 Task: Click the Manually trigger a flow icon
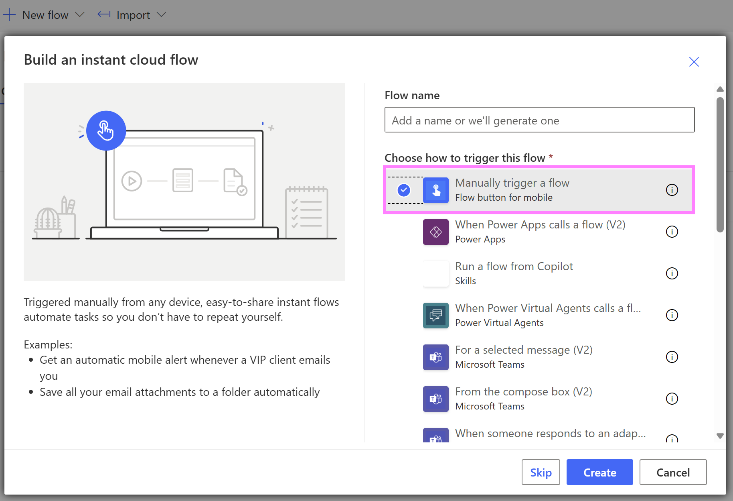[x=436, y=190]
